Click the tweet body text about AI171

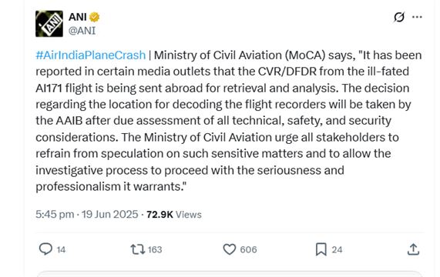[x=228, y=121]
